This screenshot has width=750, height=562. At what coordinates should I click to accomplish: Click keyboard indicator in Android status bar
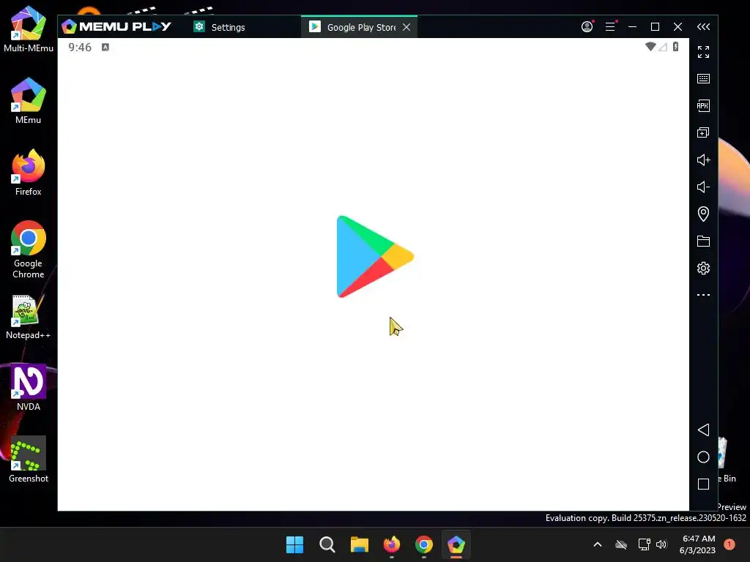tap(105, 47)
